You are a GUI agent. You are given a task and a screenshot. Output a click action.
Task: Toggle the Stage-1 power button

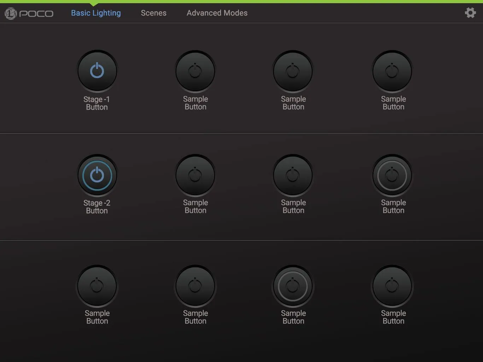97,71
